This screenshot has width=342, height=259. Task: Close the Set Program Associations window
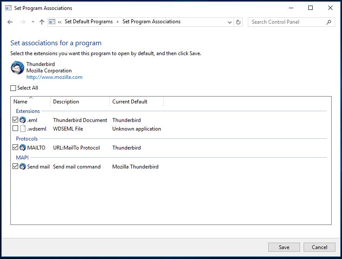point(330,8)
